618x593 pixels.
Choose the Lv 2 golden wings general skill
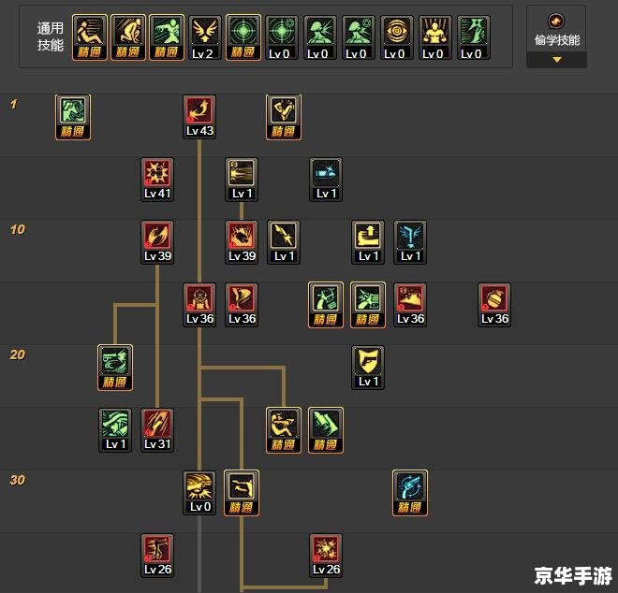(x=204, y=37)
